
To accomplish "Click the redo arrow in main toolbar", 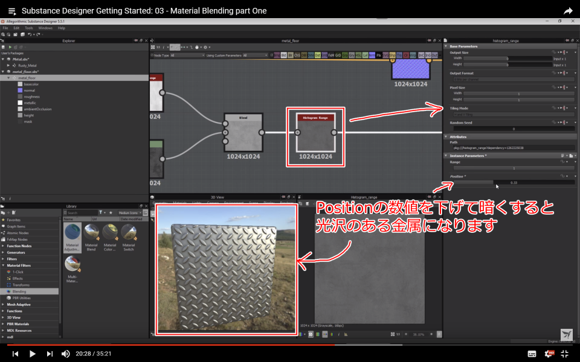I will tap(37, 34).
